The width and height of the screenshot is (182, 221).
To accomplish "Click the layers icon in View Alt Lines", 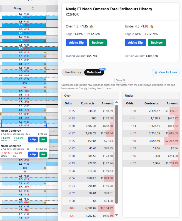I will [156, 72].
